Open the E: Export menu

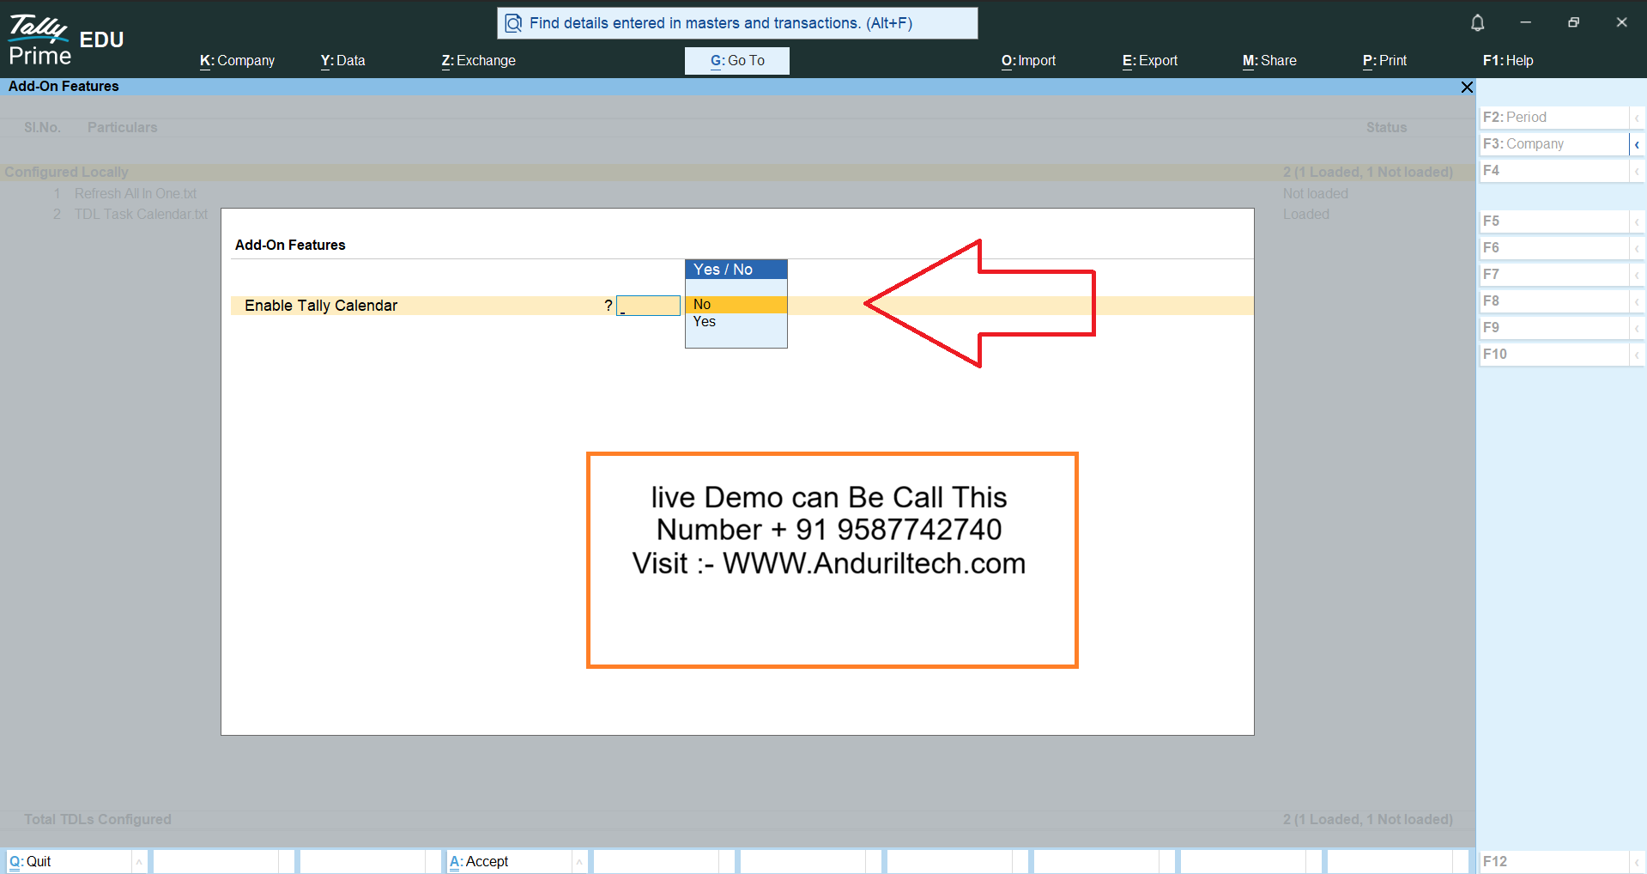pyautogui.click(x=1149, y=61)
